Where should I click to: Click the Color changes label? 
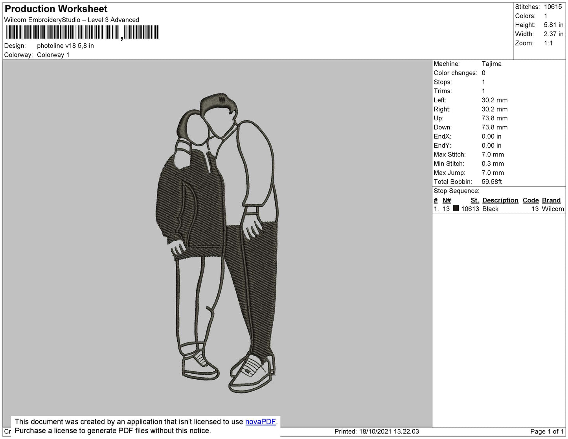[x=455, y=73]
